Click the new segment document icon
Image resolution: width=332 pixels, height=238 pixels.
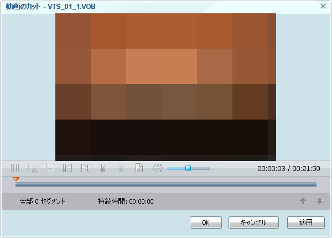pos(139,168)
